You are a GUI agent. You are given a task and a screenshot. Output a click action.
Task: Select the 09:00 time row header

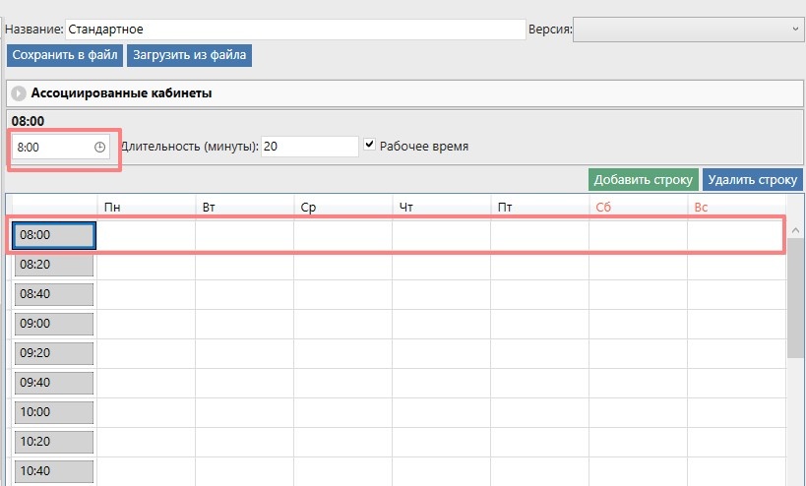tap(54, 324)
